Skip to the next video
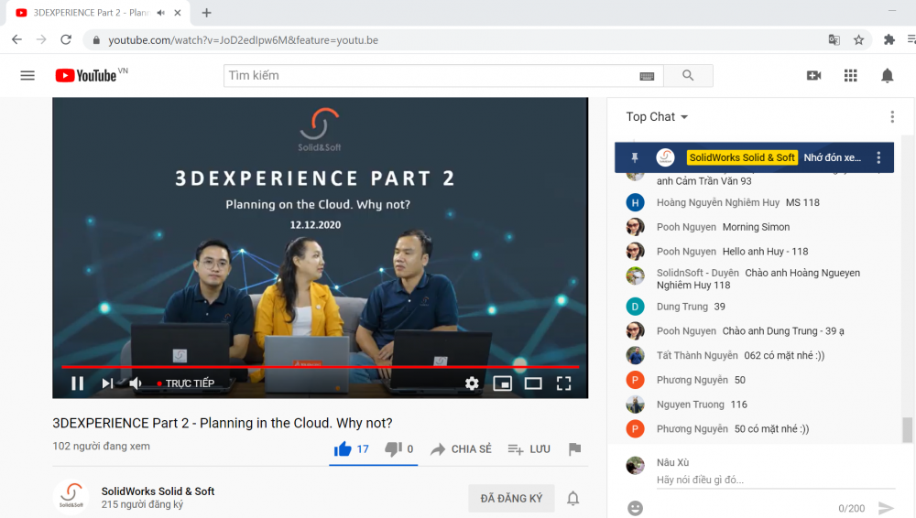The width and height of the screenshot is (916, 518). point(107,383)
